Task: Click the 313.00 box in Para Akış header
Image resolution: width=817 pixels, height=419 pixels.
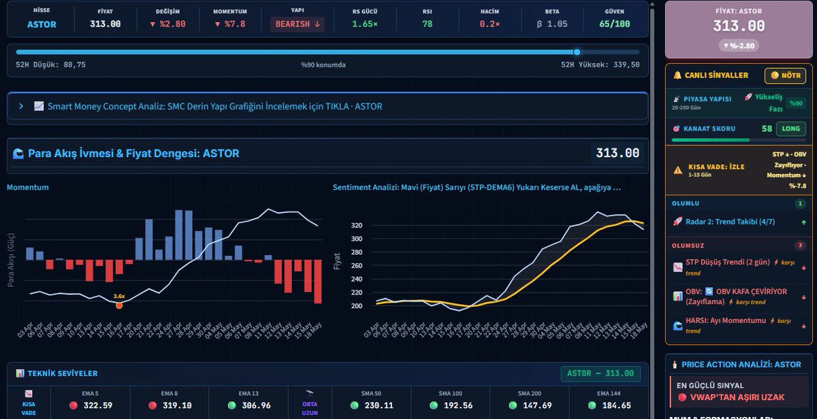Action: pyautogui.click(x=618, y=153)
